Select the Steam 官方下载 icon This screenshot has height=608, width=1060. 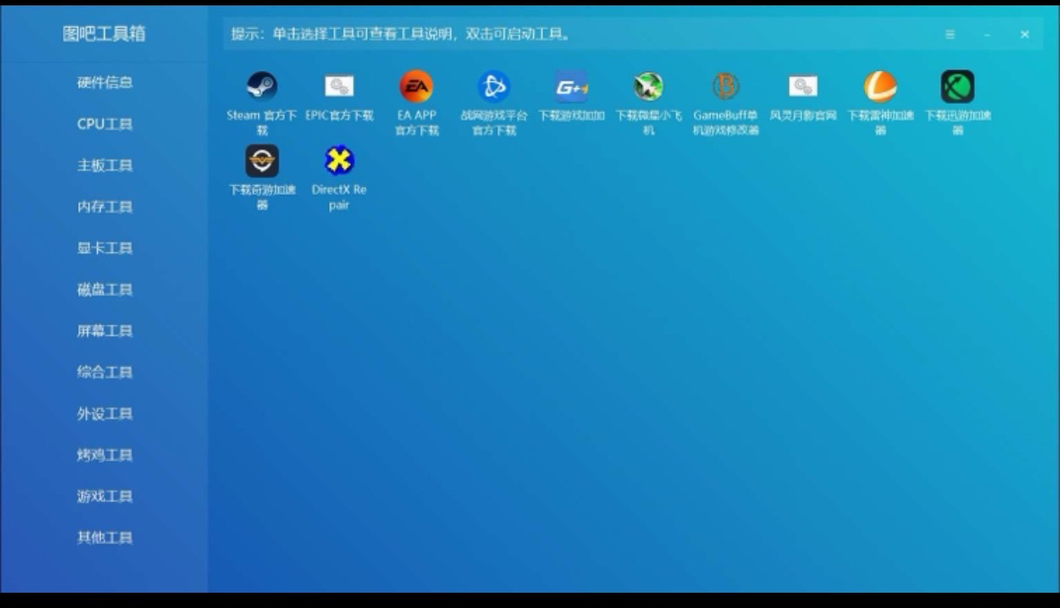pos(262,87)
